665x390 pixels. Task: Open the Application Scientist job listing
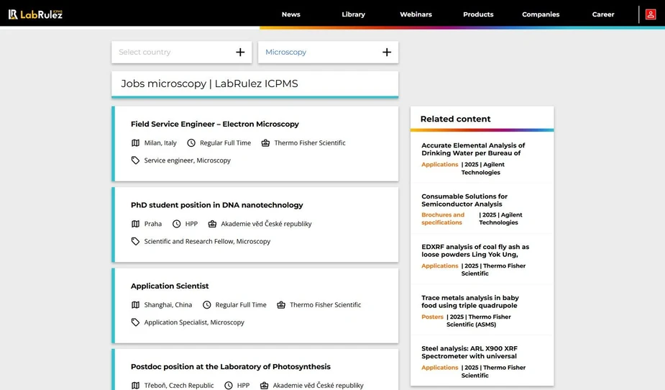click(170, 286)
